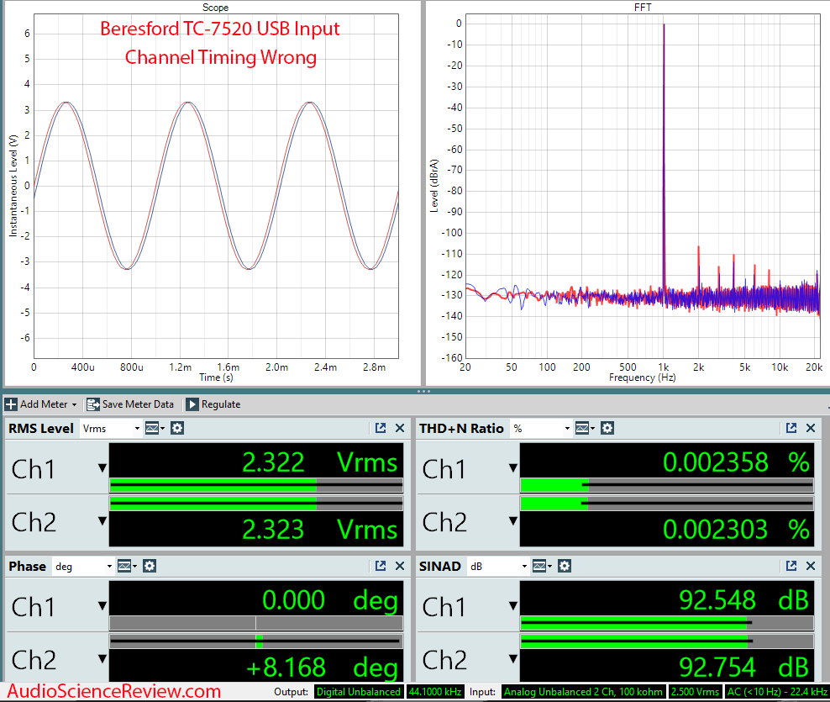Click the Scope Time (s) axis label

coord(216,377)
